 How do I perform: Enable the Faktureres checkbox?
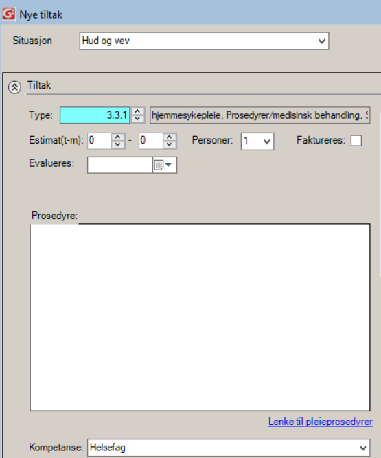(x=356, y=141)
